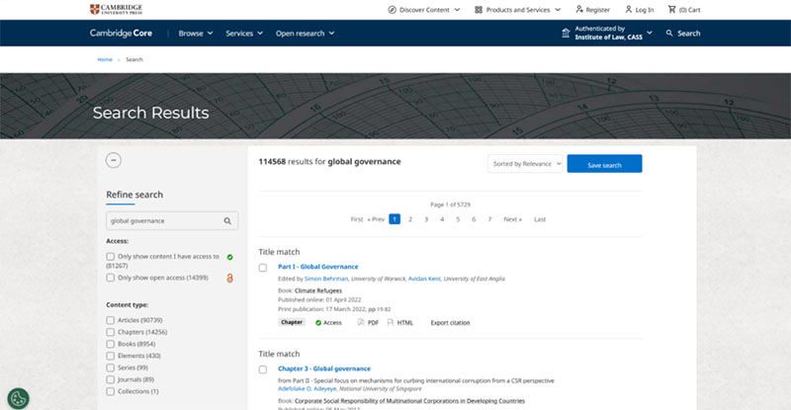
Task: Open the Services menu
Action: 244,33
